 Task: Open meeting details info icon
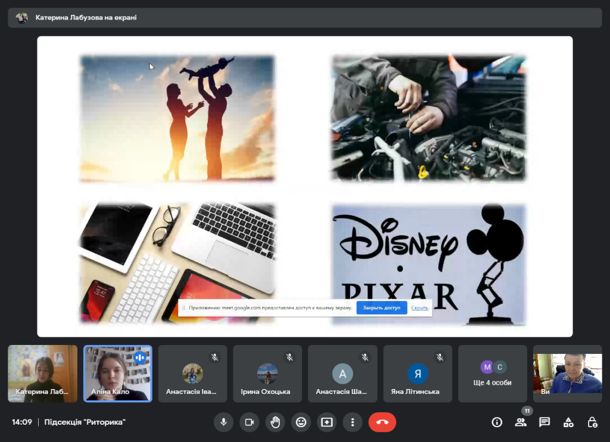point(497,422)
